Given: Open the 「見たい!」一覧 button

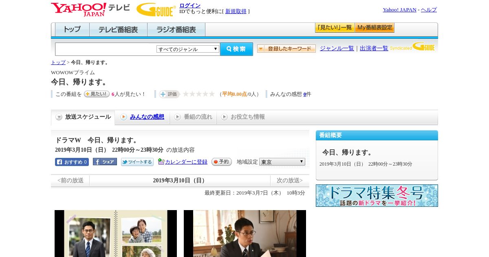Looking at the screenshot, I should (x=335, y=28).
